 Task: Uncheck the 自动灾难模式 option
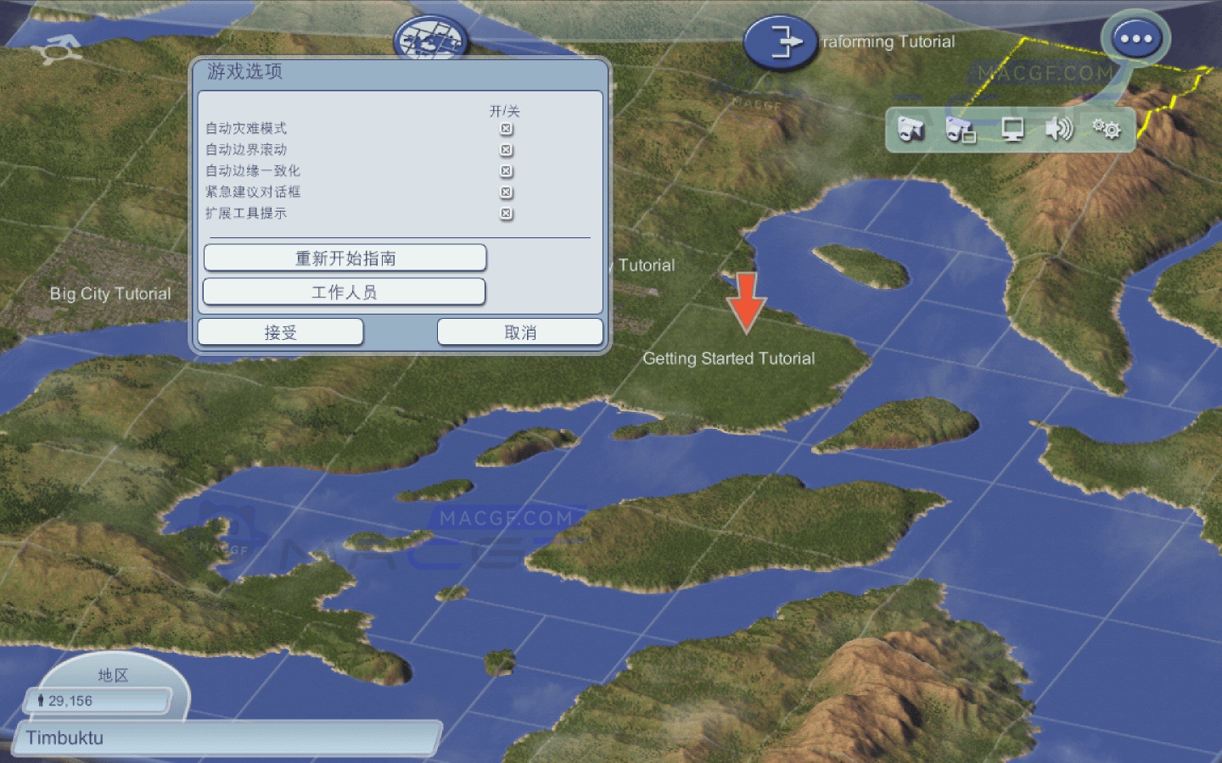coord(506,129)
